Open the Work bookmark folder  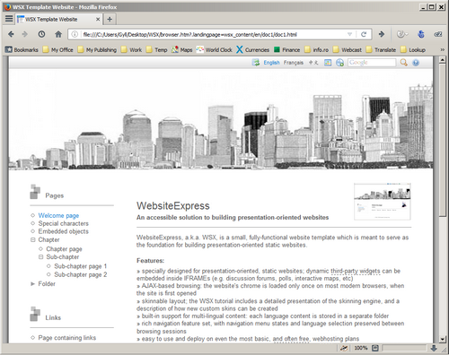[131, 49]
